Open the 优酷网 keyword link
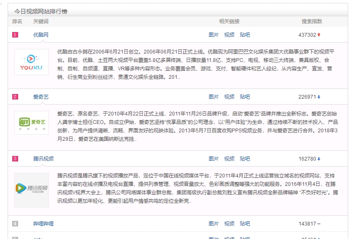The width and height of the screenshot is (349, 239). point(41,35)
